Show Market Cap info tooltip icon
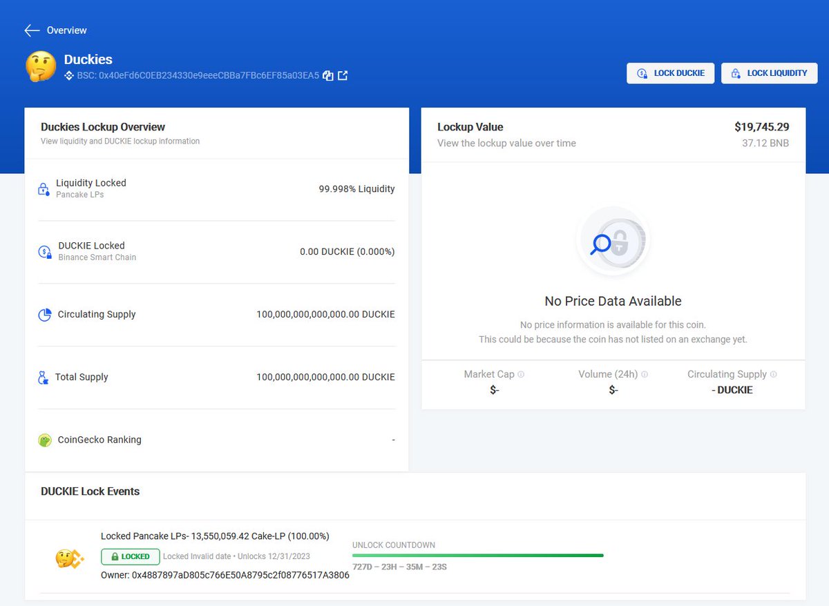829x606 pixels. coord(521,374)
